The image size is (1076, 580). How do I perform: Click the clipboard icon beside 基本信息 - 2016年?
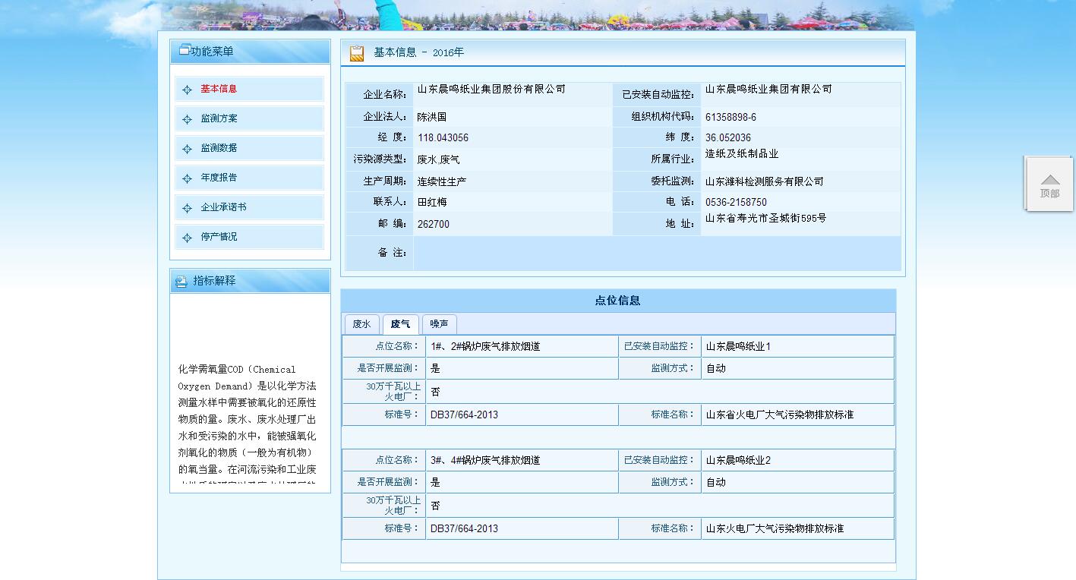[355, 52]
